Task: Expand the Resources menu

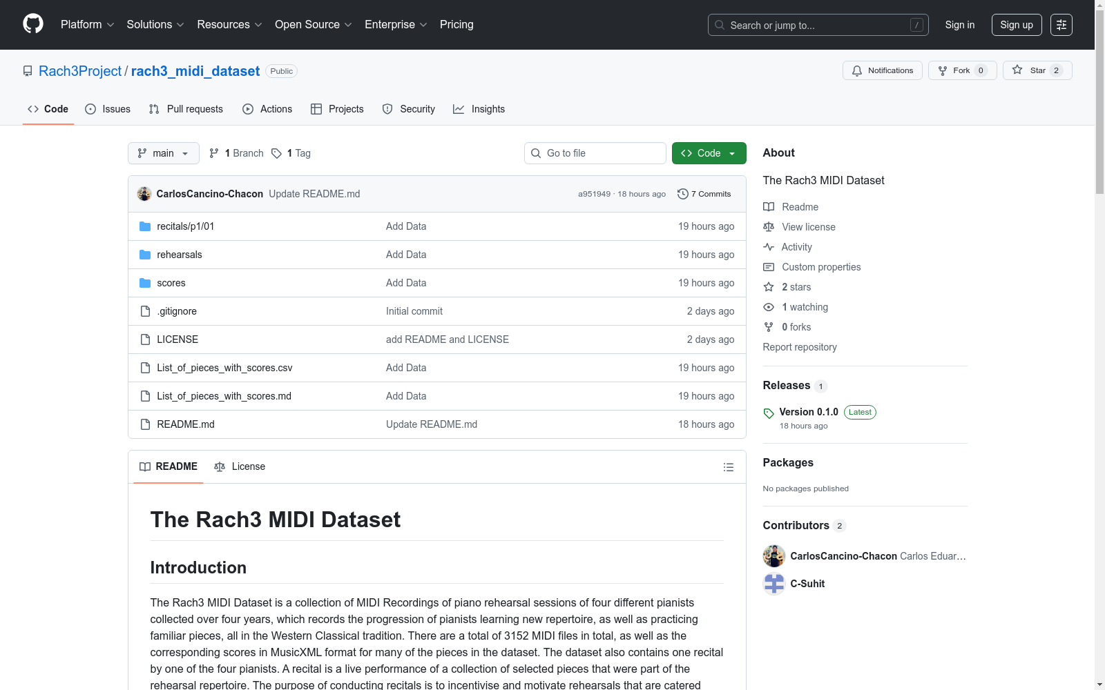Action: 229,25
